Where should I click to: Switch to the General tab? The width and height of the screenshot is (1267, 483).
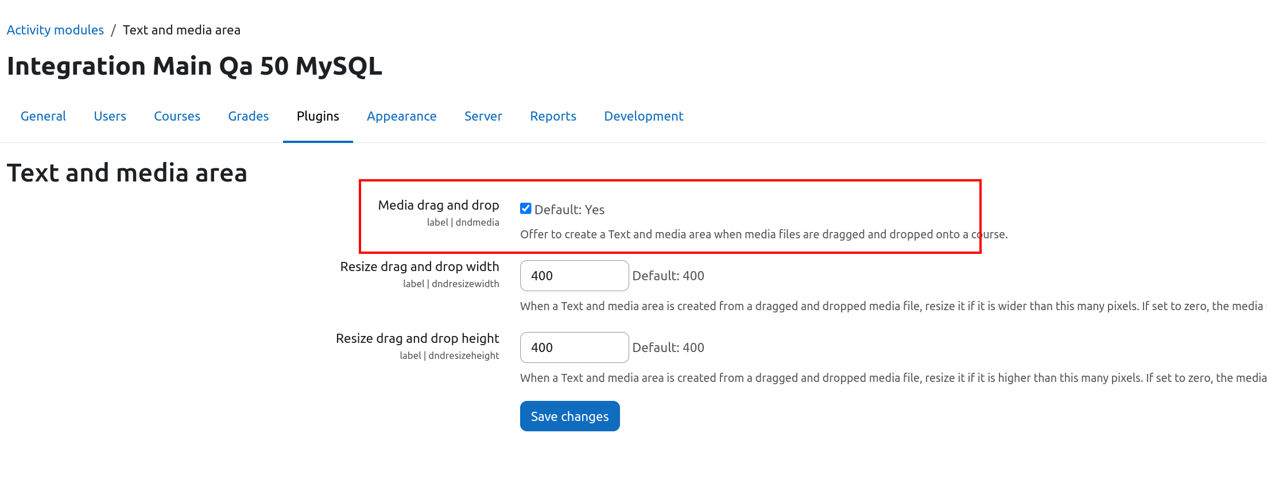43,116
